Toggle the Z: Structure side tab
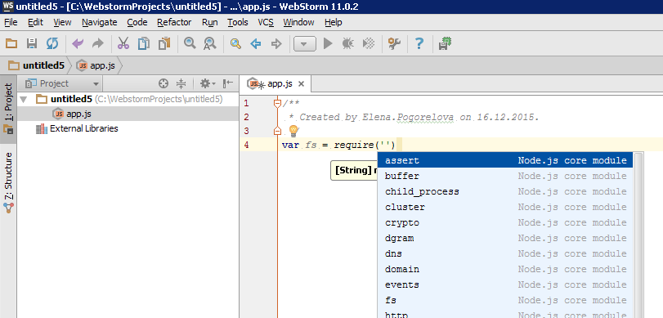 pos(8,182)
